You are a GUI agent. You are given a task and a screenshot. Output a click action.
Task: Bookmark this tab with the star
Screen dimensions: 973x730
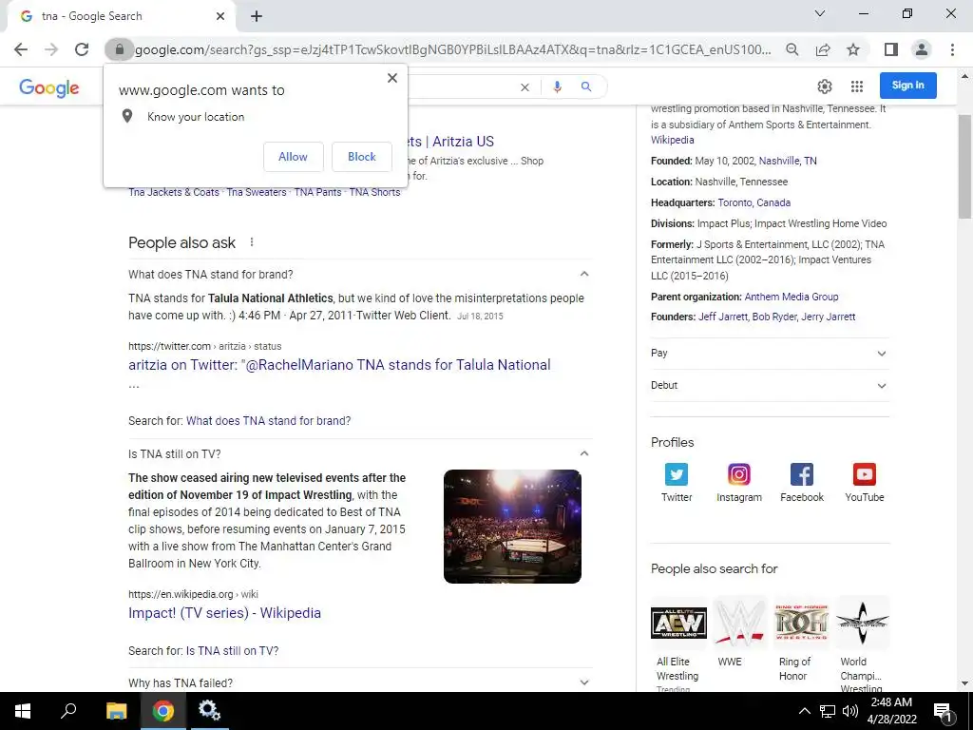point(853,49)
